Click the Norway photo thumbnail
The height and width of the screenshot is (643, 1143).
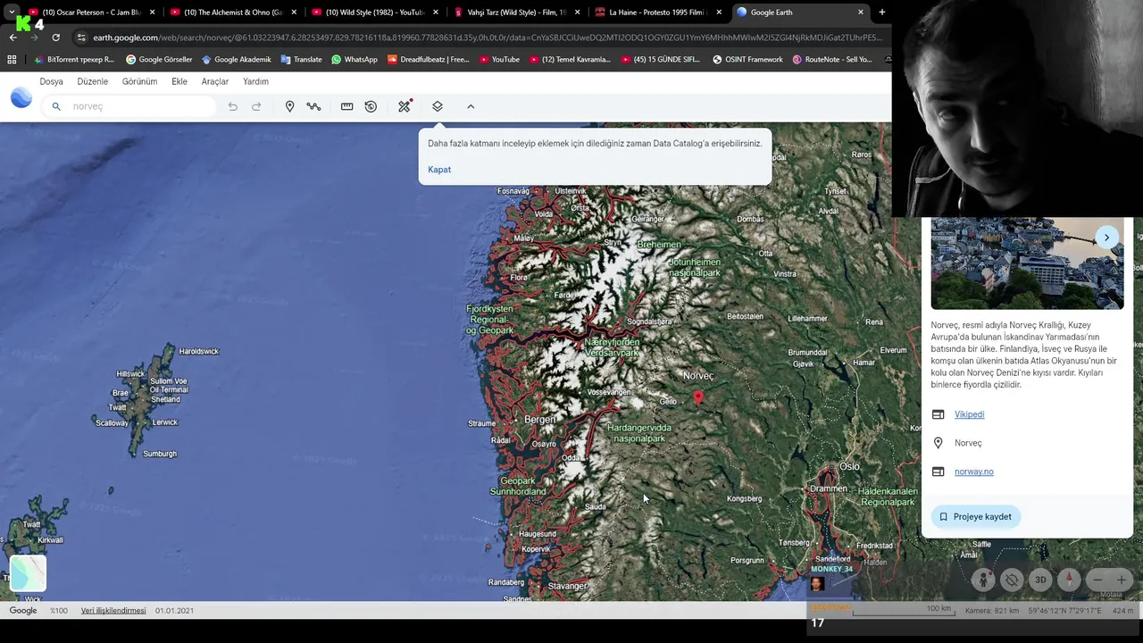click(x=1027, y=263)
